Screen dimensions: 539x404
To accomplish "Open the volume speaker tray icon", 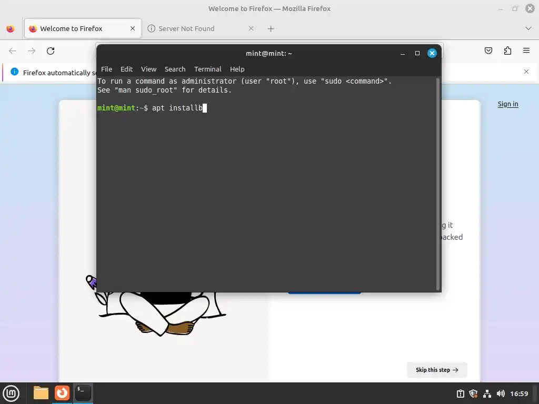I will tap(501, 393).
